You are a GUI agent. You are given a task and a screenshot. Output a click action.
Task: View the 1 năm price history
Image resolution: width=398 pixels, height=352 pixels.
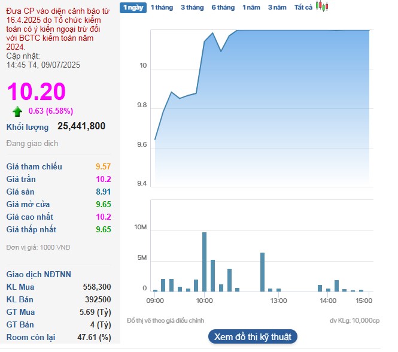click(251, 7)
